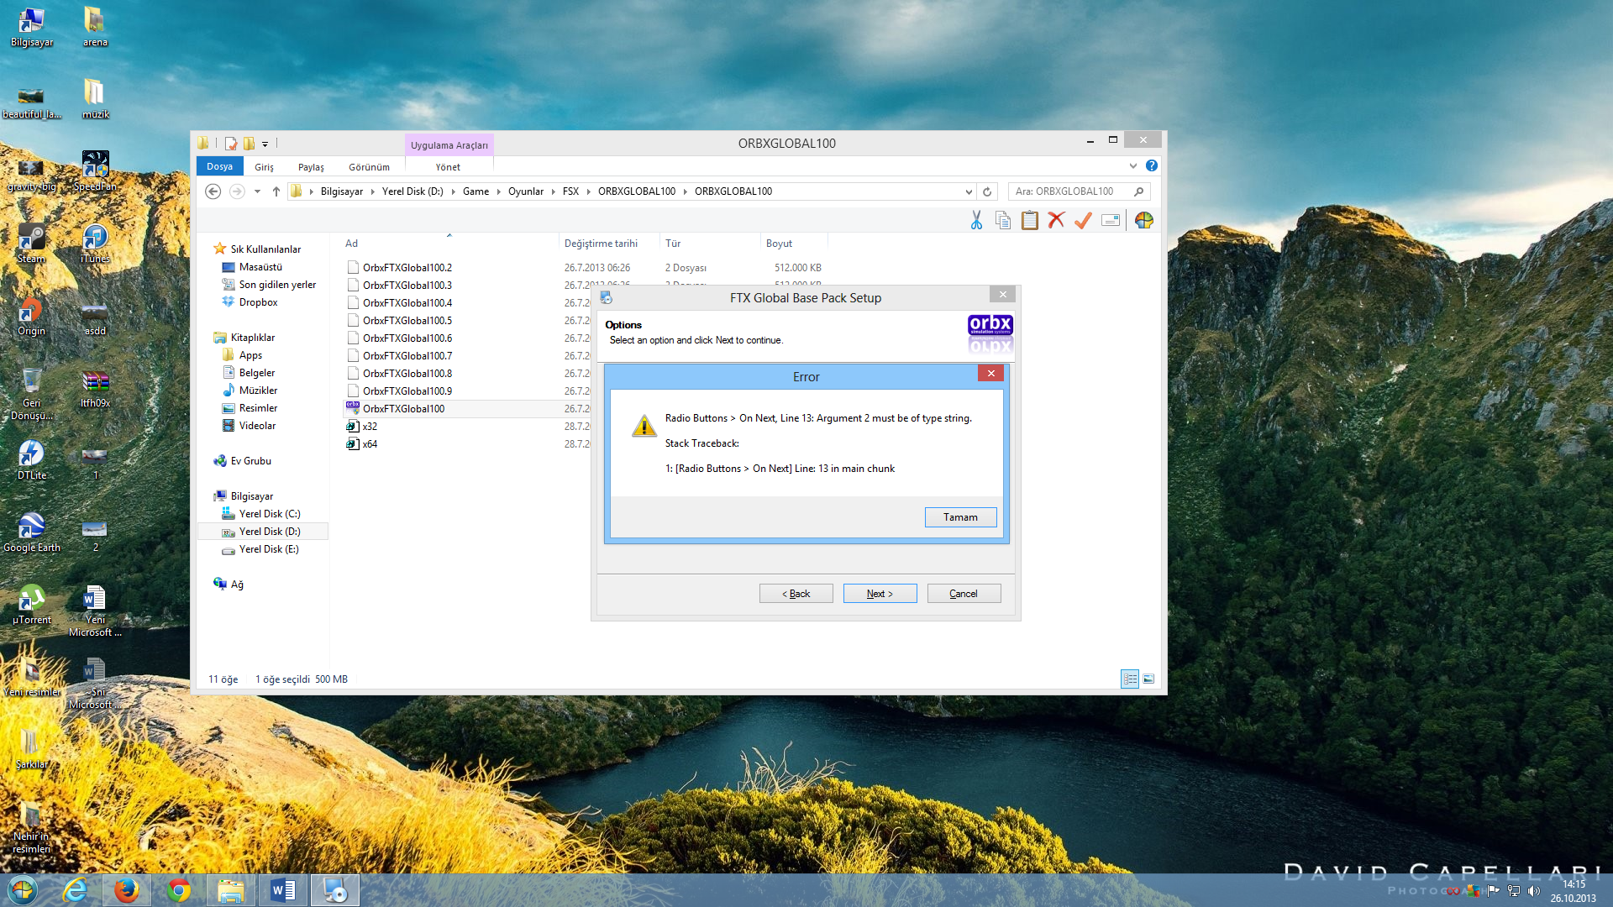Image resolution: width=1613 pixels, height=907 pixels.
Task: Open quick access toolbar customize dropdown
Action: [x=265, y=144]
